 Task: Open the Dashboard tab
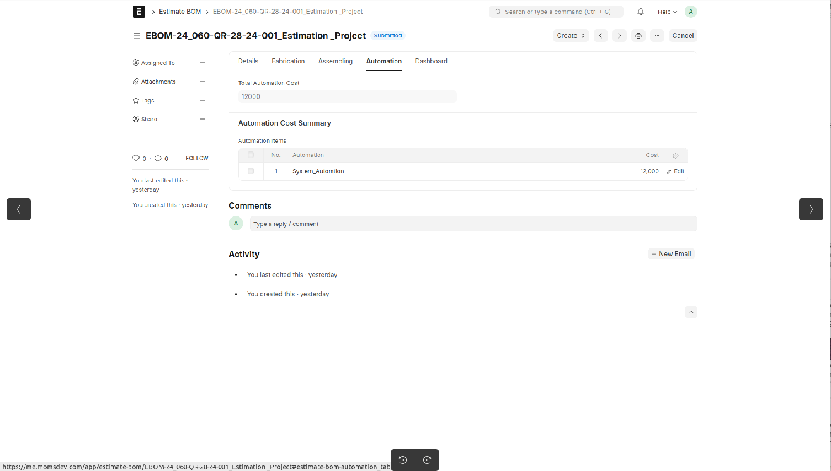431,61
